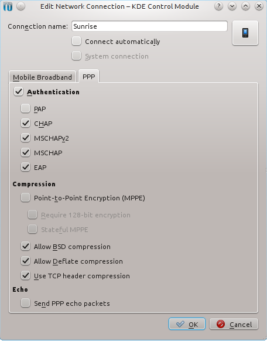Shade window with the down arrow icon

click(x=232, y=6)
